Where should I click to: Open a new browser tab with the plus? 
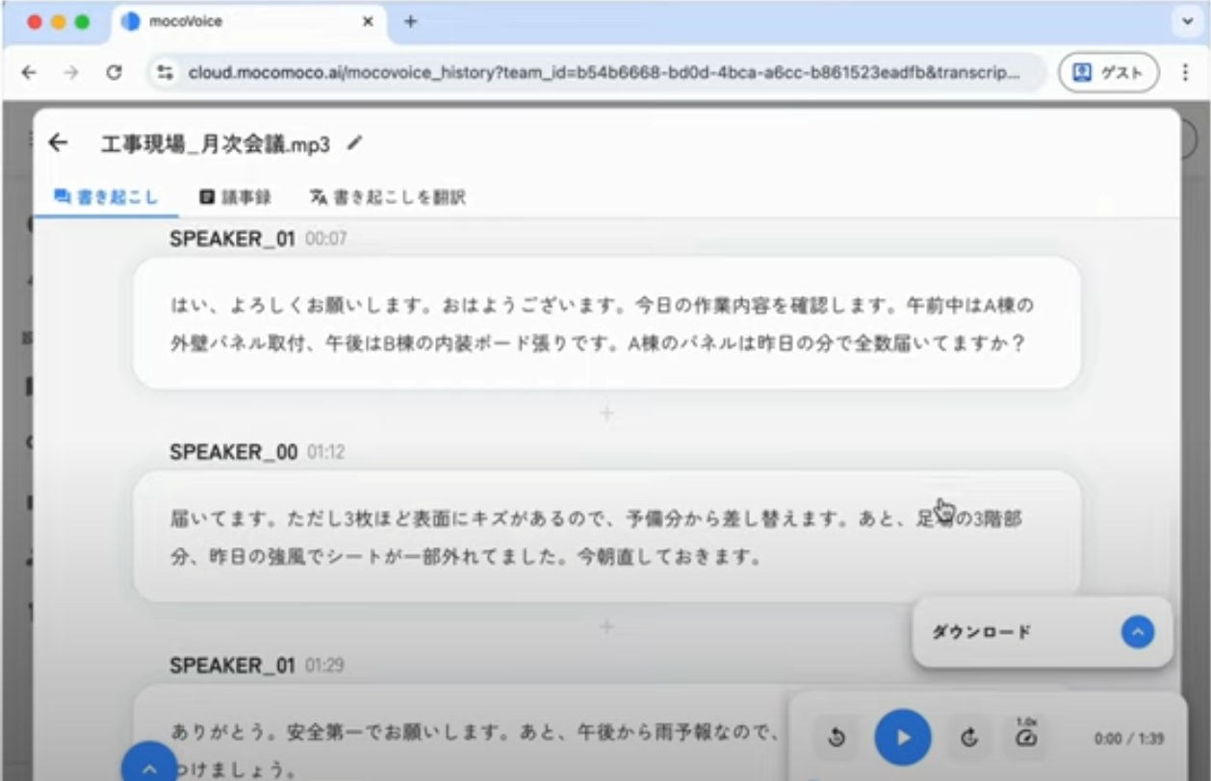pyautogui.click(x=410, y=21)
